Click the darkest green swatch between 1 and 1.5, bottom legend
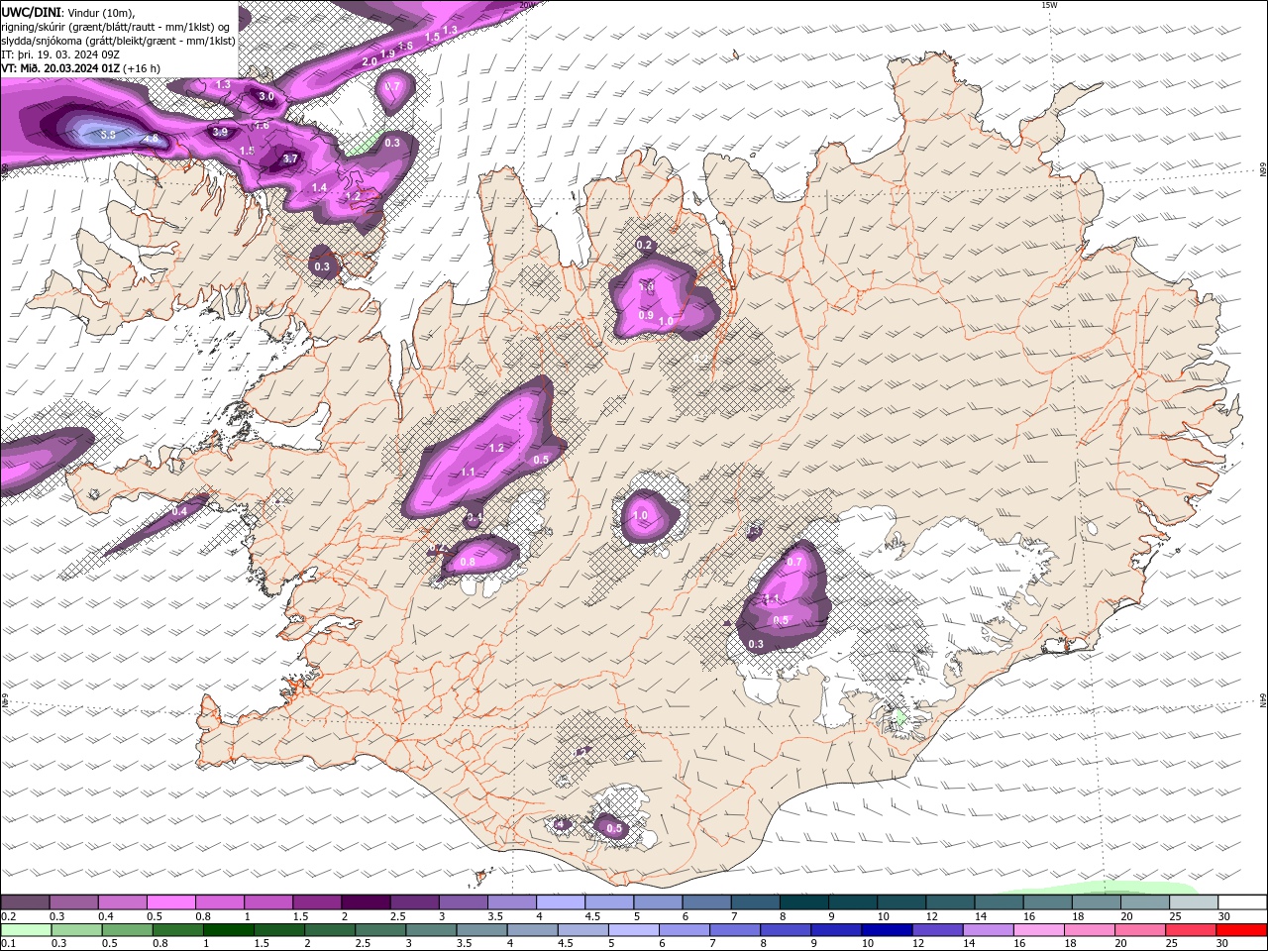This screenshot has height=951, width=1268. tap(229, 930)
